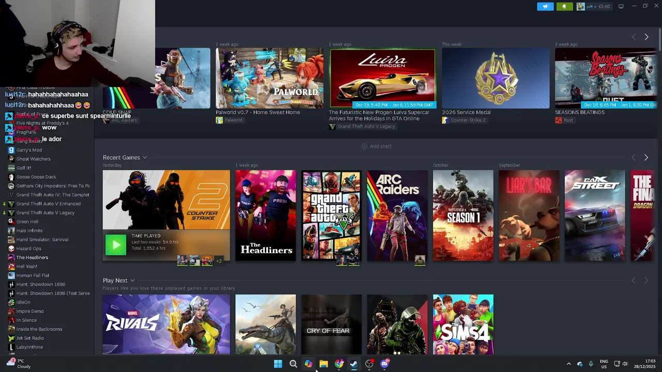Screen dimensions: 662x372
Task: Select Jet Set Radio in the library list
Action: click(30, 338)
